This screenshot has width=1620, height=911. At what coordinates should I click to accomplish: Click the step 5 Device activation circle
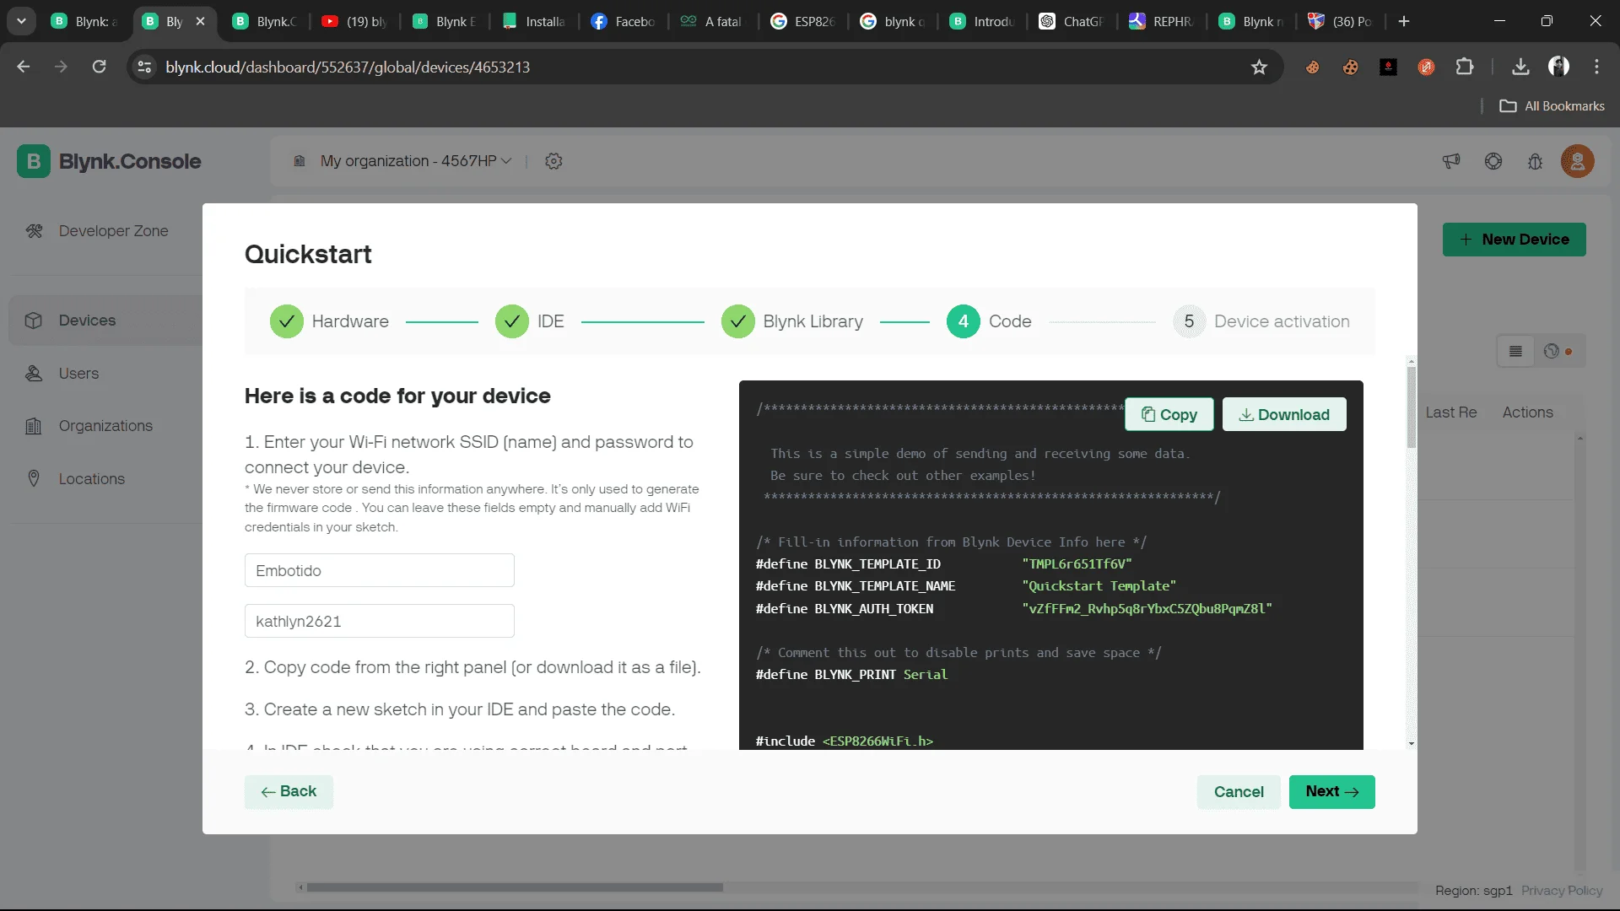pos(1189,321)
